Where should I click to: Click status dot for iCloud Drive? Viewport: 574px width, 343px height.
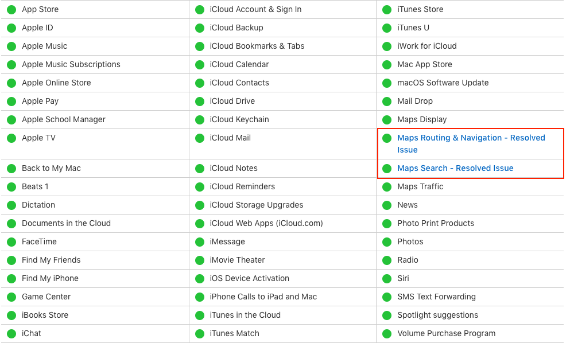tap(200, 102)
